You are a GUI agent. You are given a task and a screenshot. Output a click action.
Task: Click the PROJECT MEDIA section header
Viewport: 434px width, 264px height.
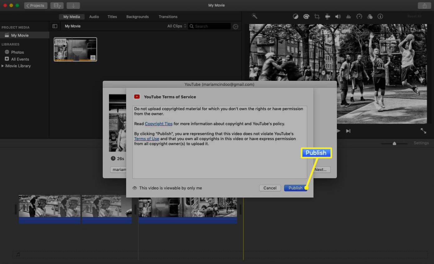(x=16, y=27)
